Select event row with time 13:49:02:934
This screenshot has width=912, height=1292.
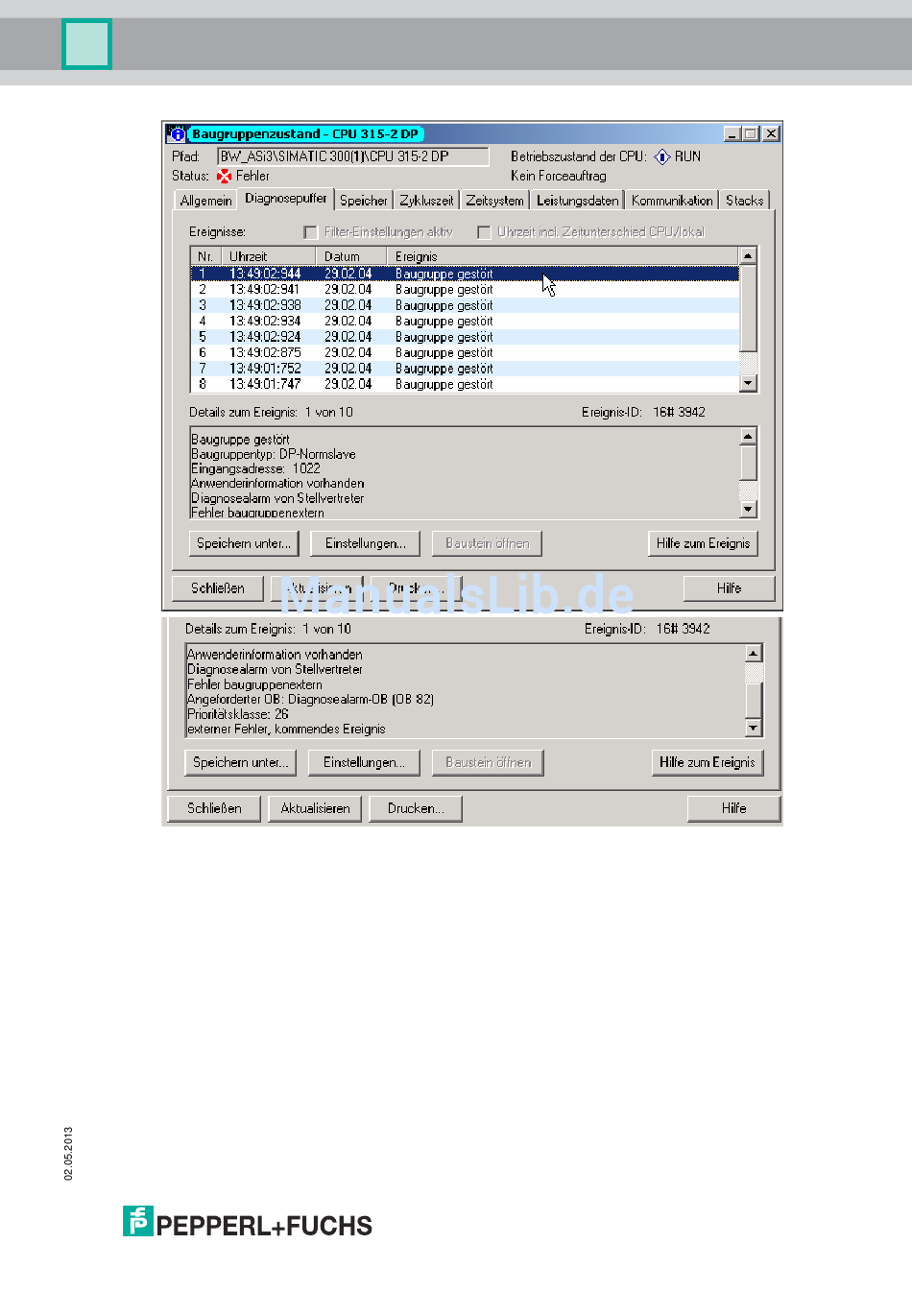465,321
